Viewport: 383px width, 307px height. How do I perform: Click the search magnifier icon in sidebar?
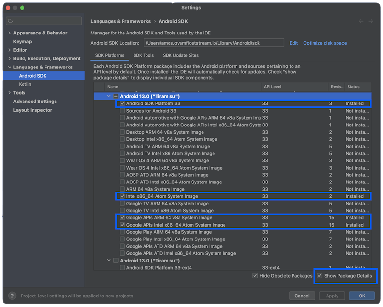click(x=11, y=21)
